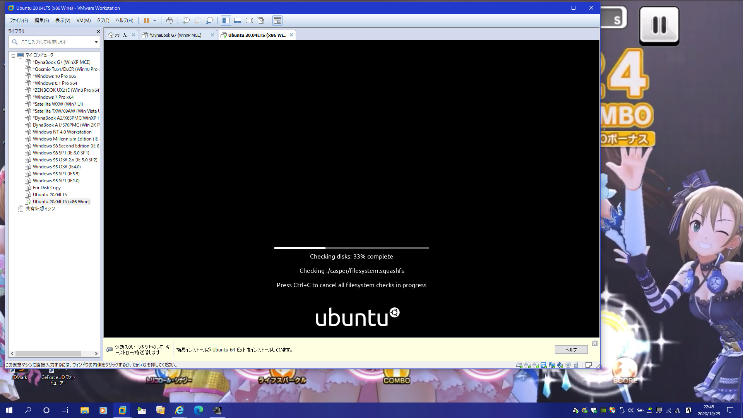Collapse the マイ コンピュータ tree node
The image size is (743, 418).
(x=13, y=55)
